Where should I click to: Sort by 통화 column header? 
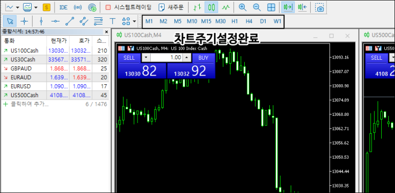24,41
